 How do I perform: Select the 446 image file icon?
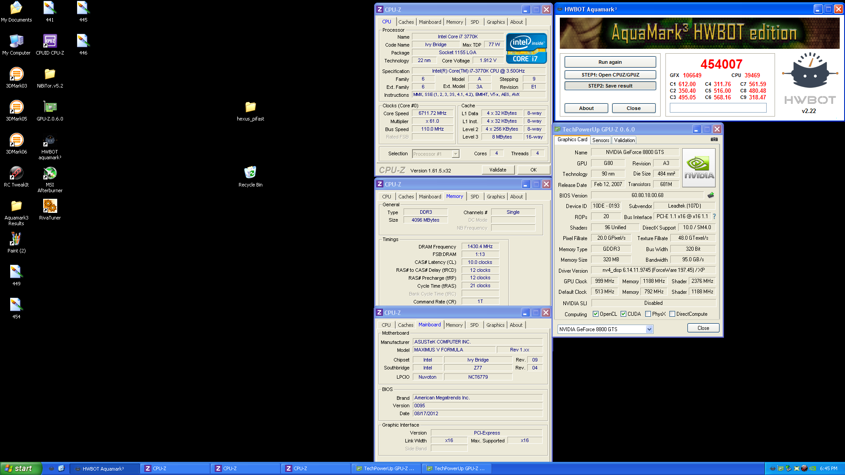pos(83,44)
